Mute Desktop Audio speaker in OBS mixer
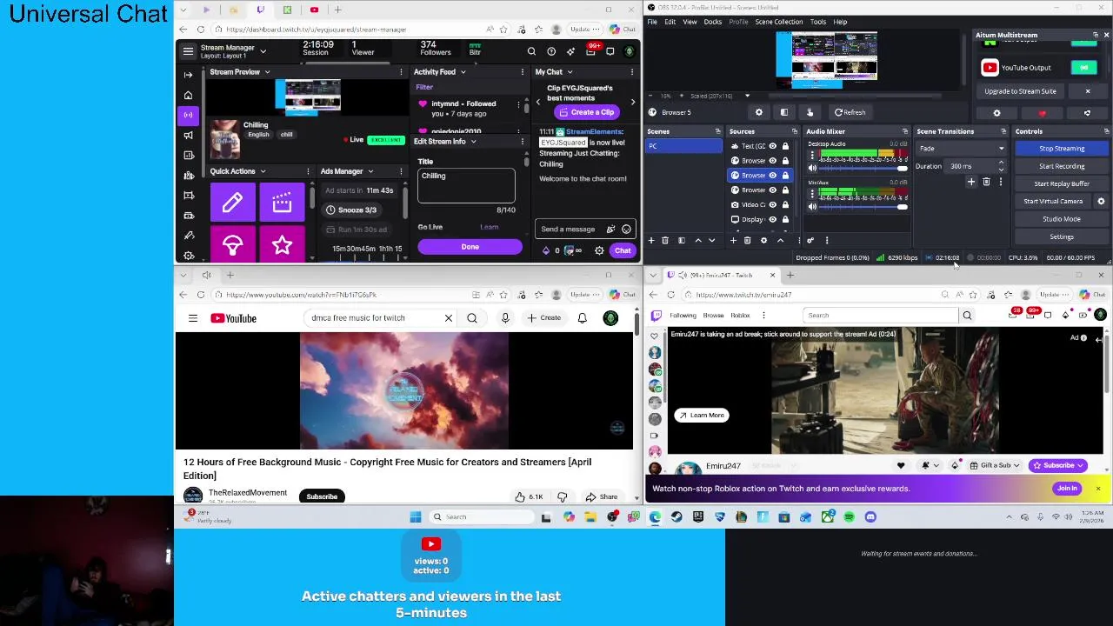 [812, 168]
